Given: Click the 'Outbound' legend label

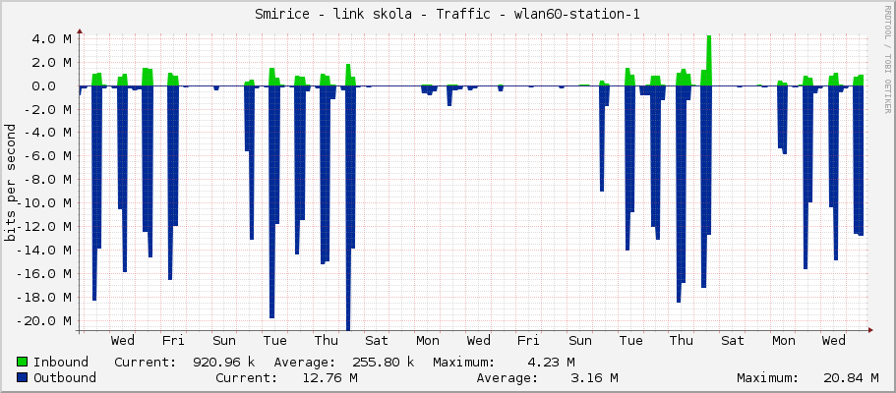Looking at the screenshot, I should click(65, 377).
